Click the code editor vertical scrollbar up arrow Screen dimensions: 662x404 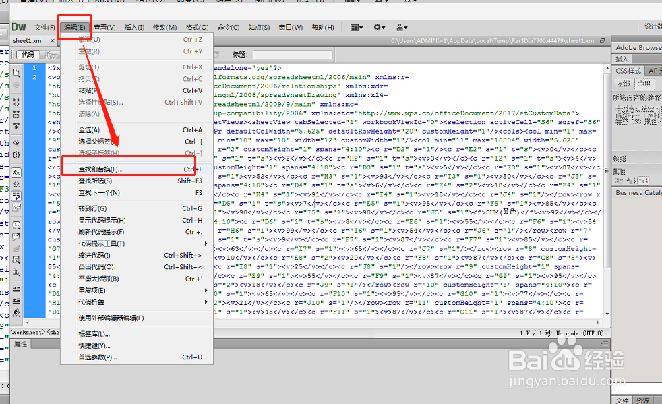pos(607,69)
